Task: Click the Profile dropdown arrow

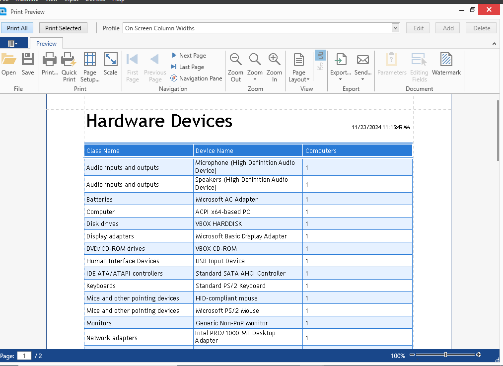Action: tap(396, 28)
